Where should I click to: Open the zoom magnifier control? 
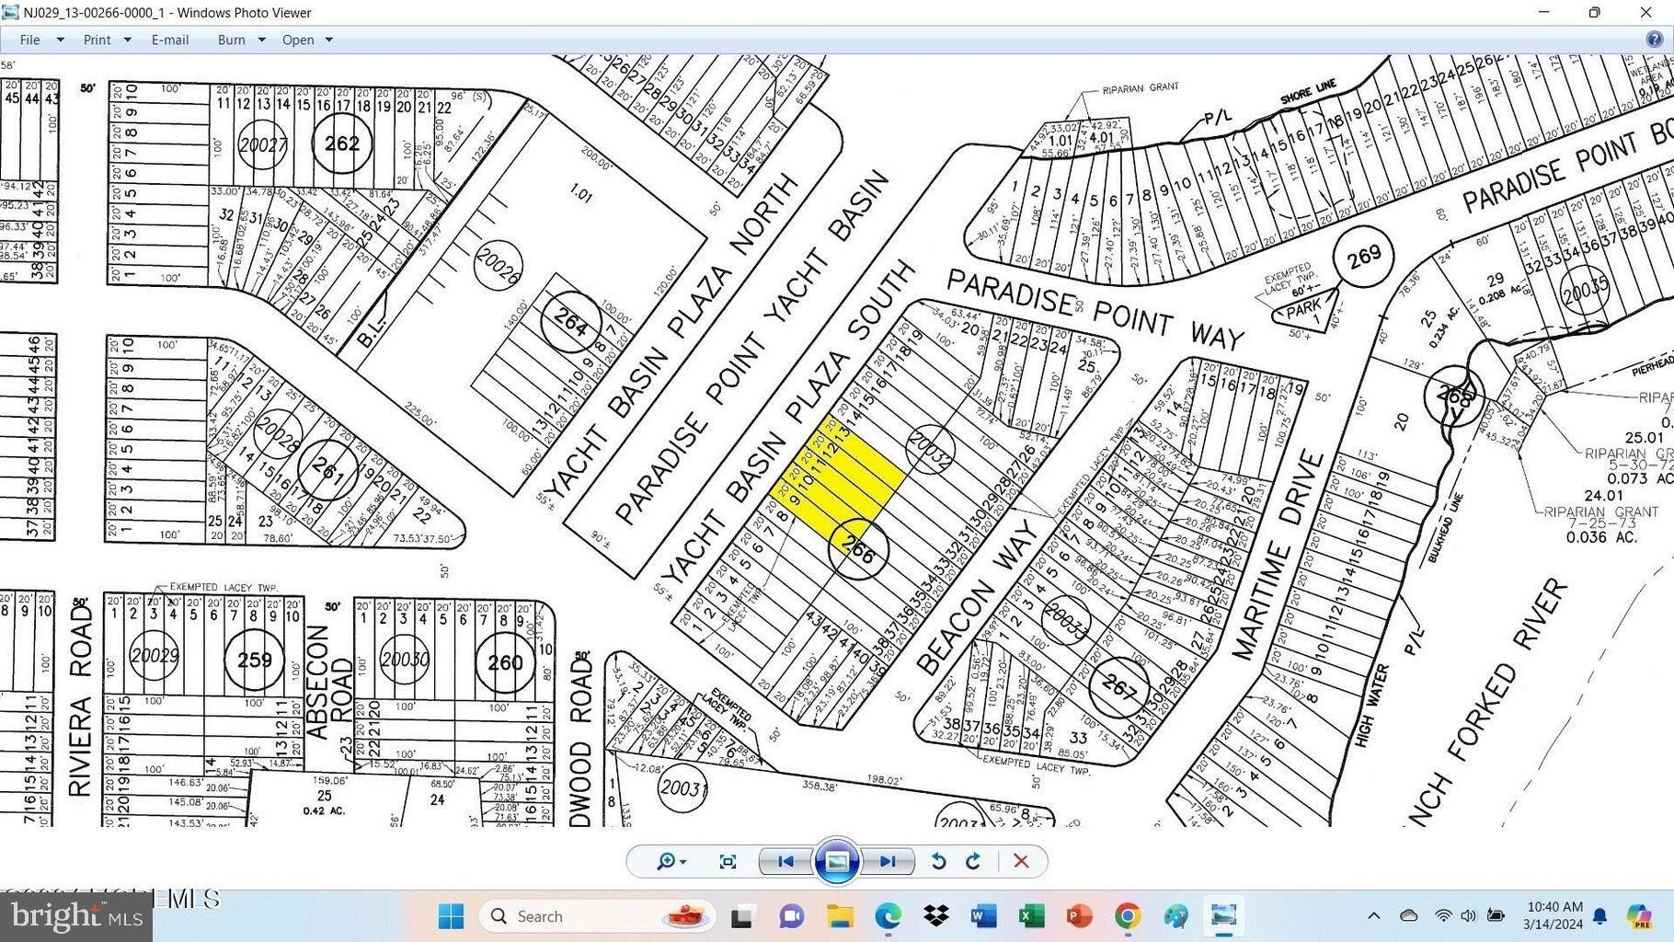(671, 861)
